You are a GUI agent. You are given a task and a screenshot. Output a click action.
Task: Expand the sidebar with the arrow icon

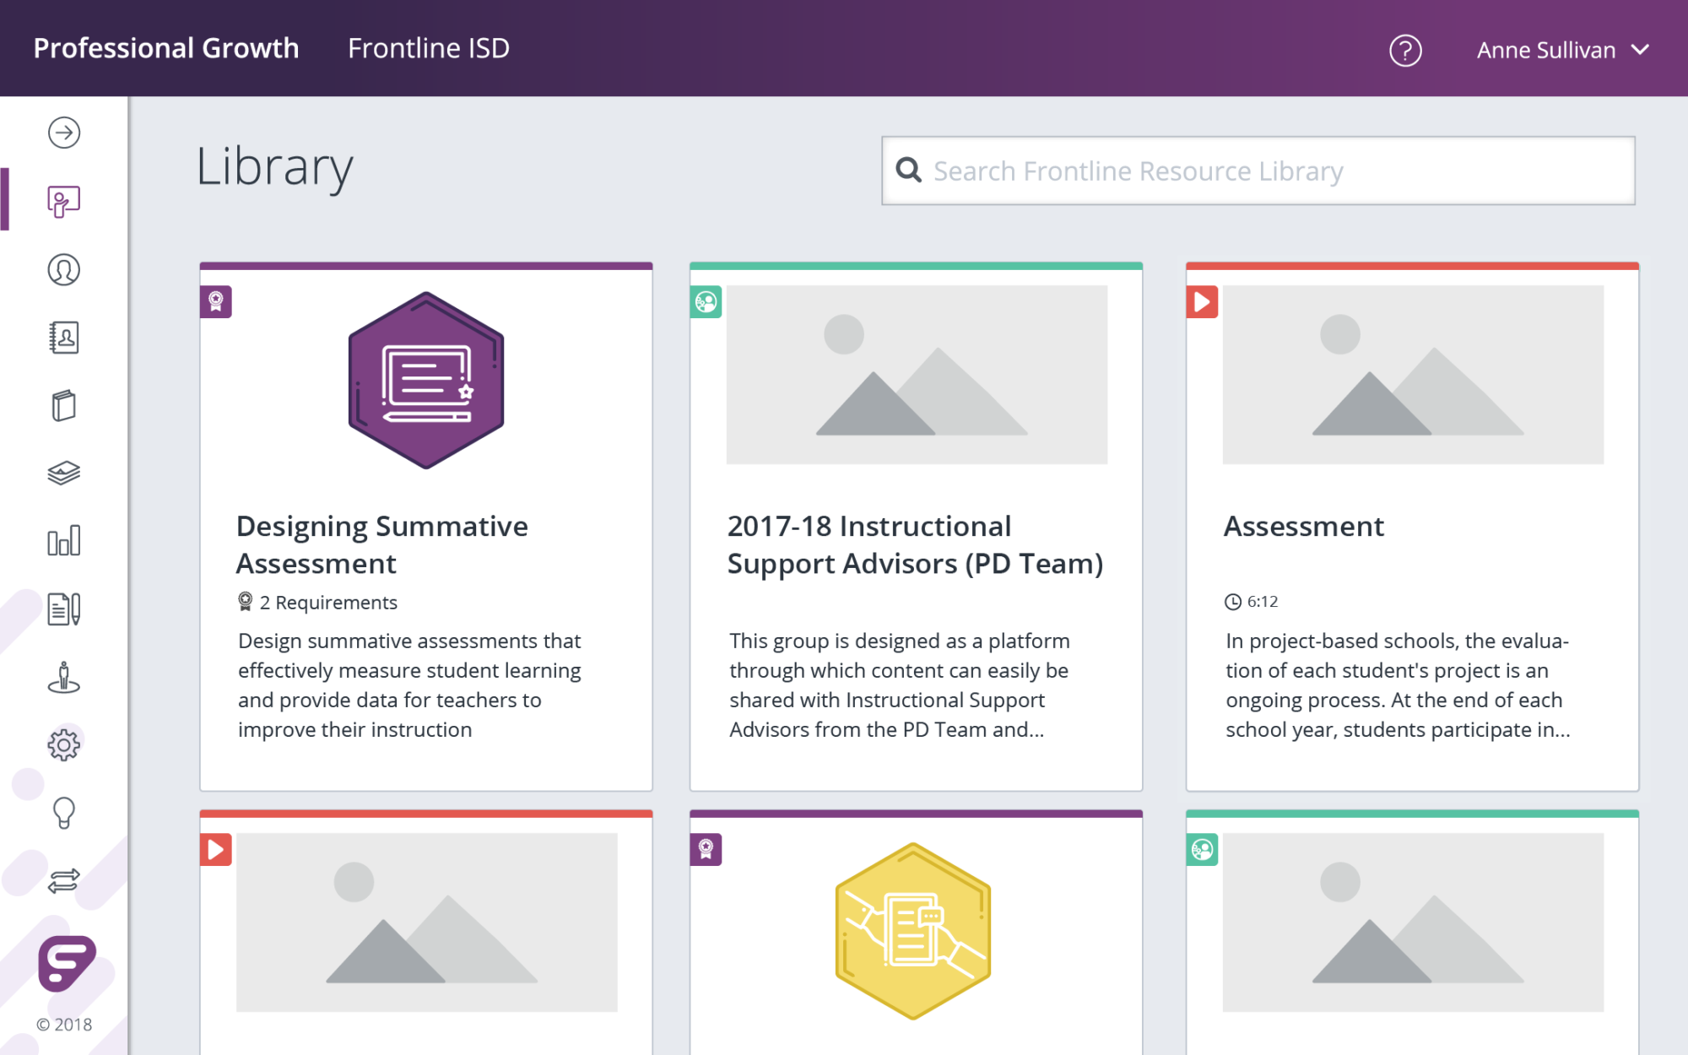click(x=64, y=133)
